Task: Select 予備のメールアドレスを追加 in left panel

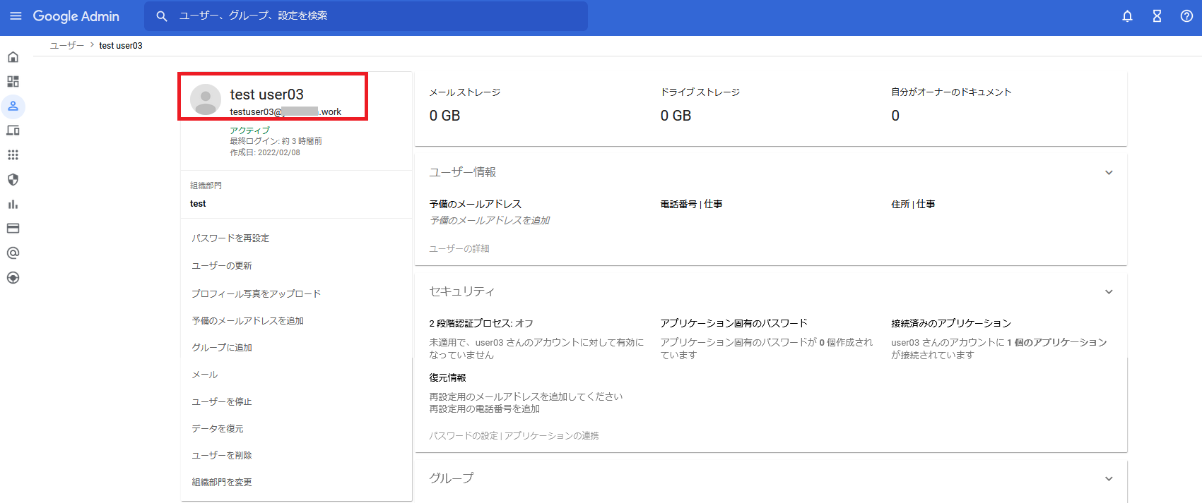Action: (248, 321)
